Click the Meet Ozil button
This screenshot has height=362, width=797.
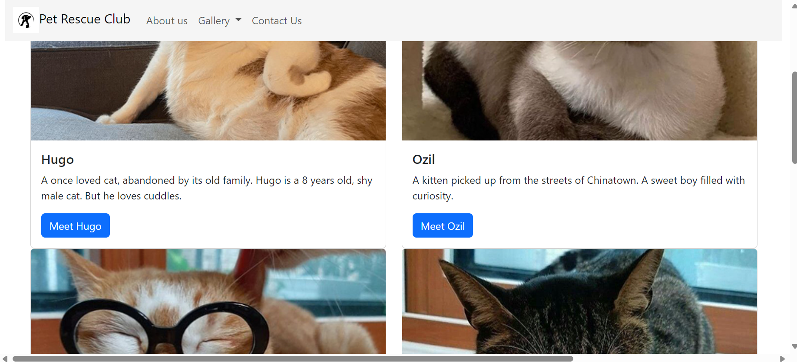coord(443,225)
